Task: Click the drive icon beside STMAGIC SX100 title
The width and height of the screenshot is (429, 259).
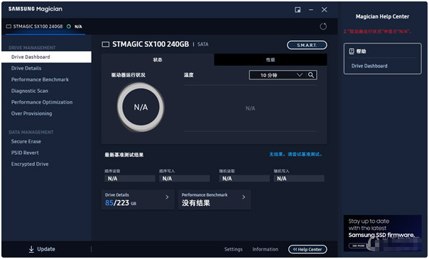Action: 106,44
